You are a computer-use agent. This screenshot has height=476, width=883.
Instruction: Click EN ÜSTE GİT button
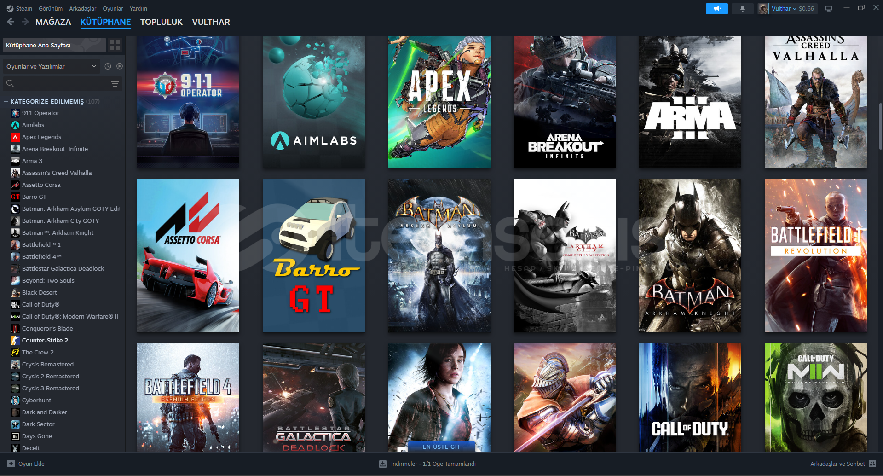click(441, 447)
